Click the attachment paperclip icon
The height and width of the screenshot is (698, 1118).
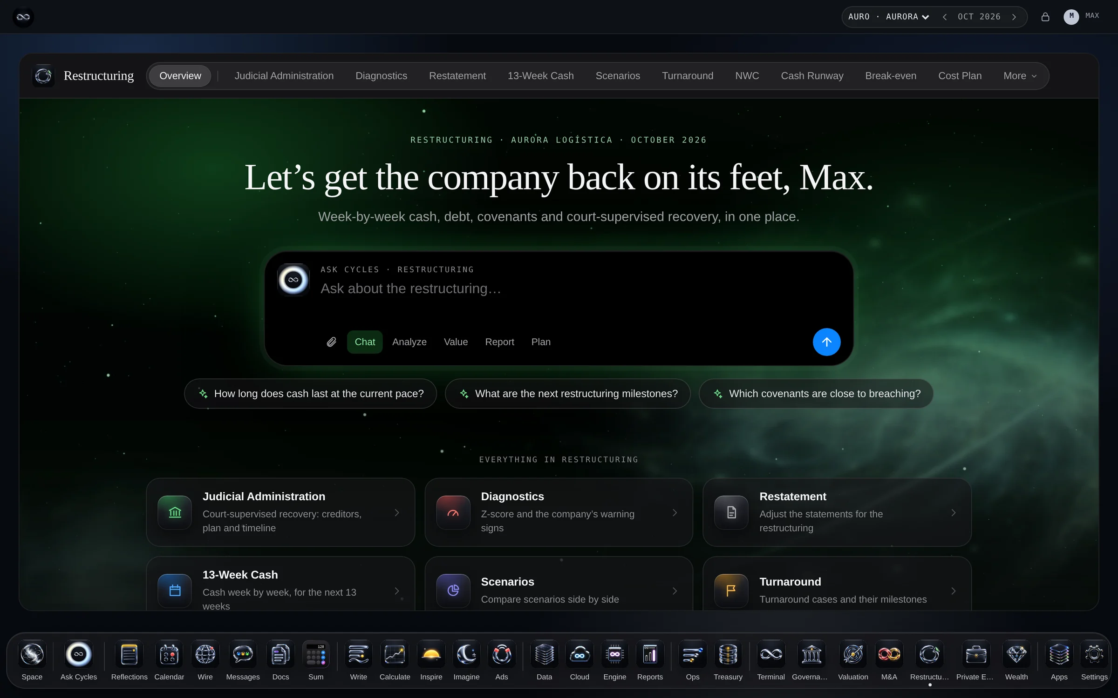coord(331,342)
